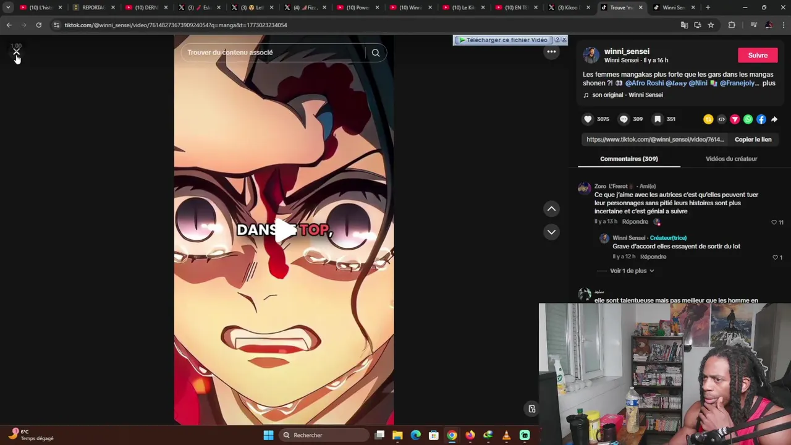Reply to Zoro L'Frerot's comment
Image resolution: width=791 pixels, height=445 pixels.
pos(635,221)
